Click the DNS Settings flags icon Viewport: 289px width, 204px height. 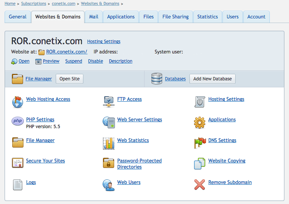tap(200, 143)
